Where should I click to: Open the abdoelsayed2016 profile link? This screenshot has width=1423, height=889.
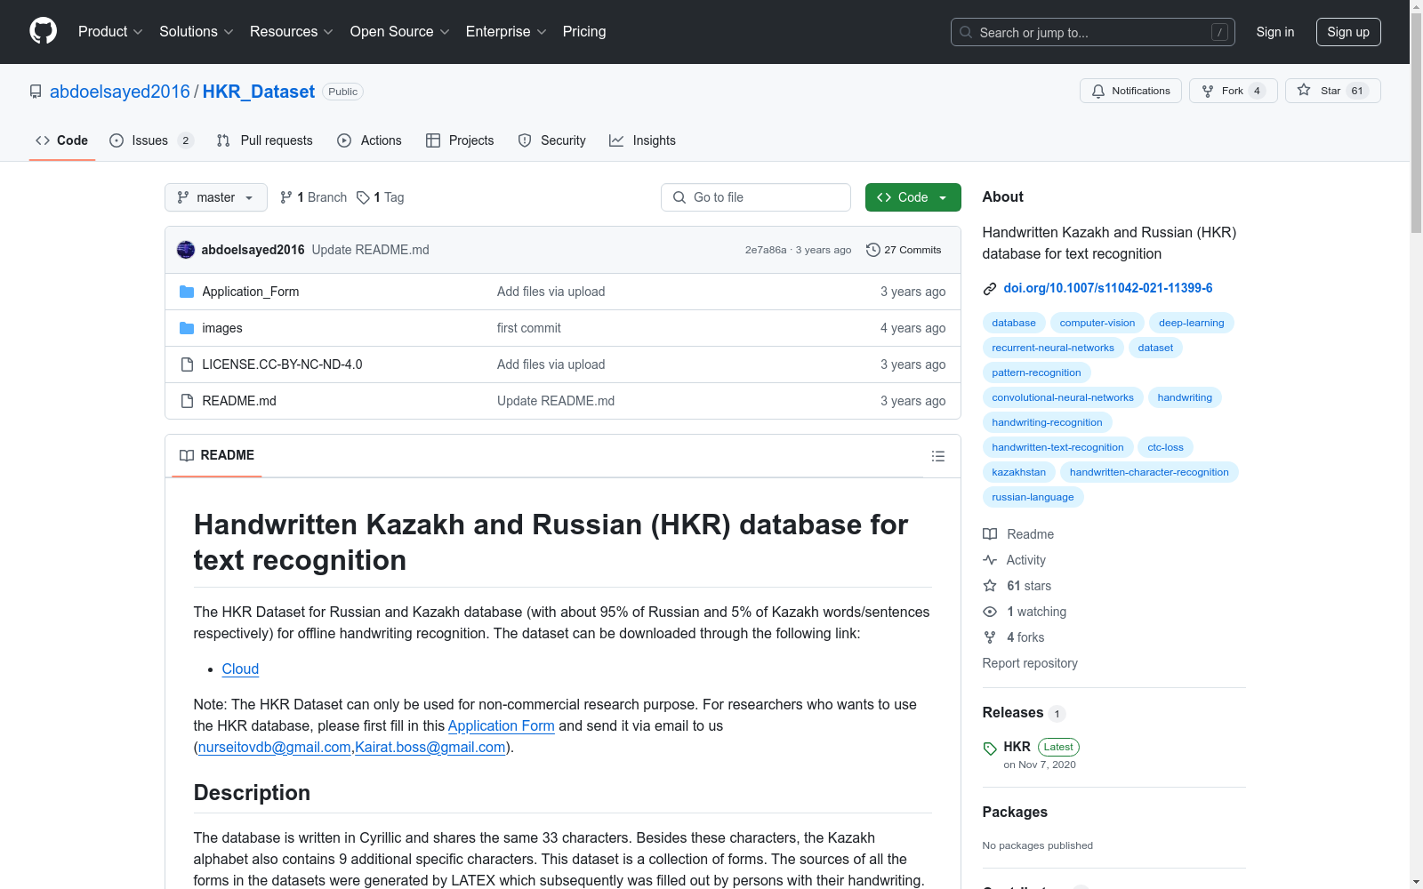click(x=120, y=92)
